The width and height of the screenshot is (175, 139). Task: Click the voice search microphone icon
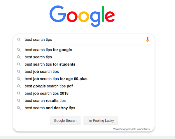click(148, 40)
